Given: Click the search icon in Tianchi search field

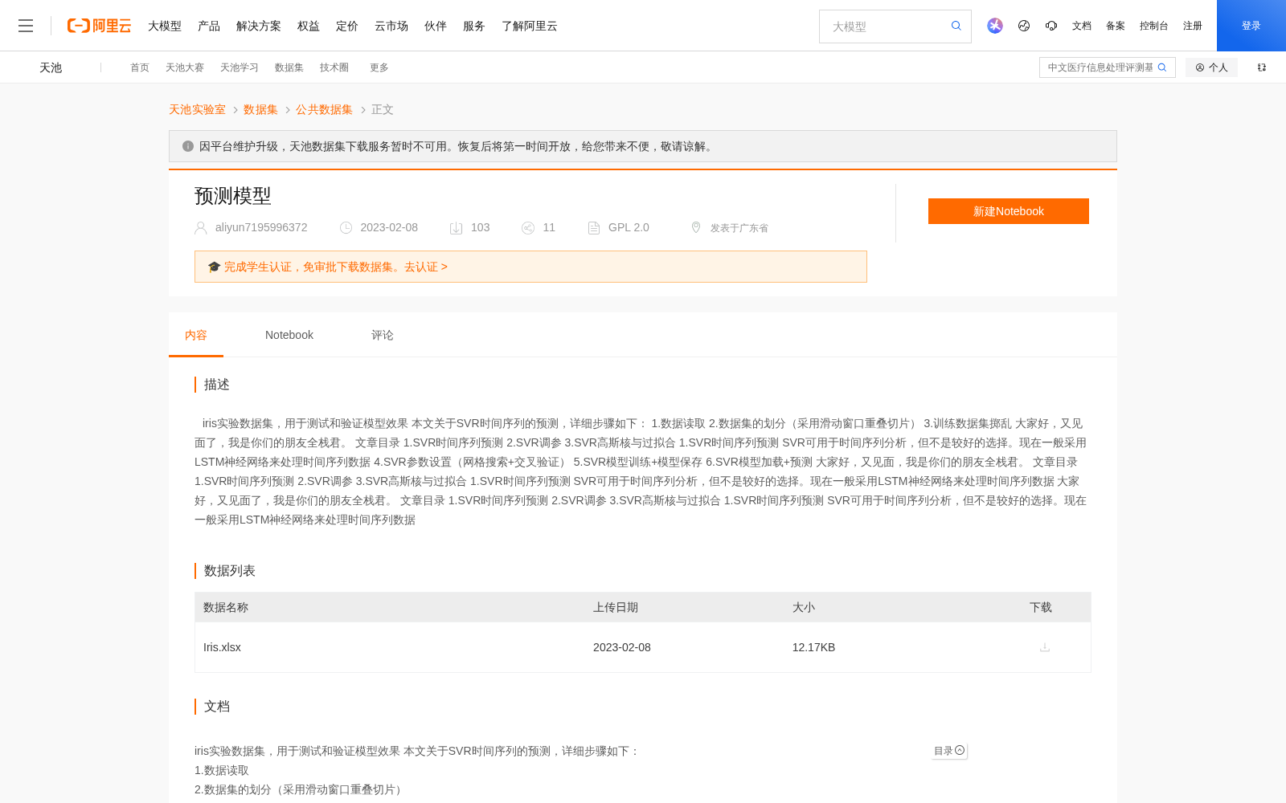Looking at the screenshot, I should tap(1162, 67).
